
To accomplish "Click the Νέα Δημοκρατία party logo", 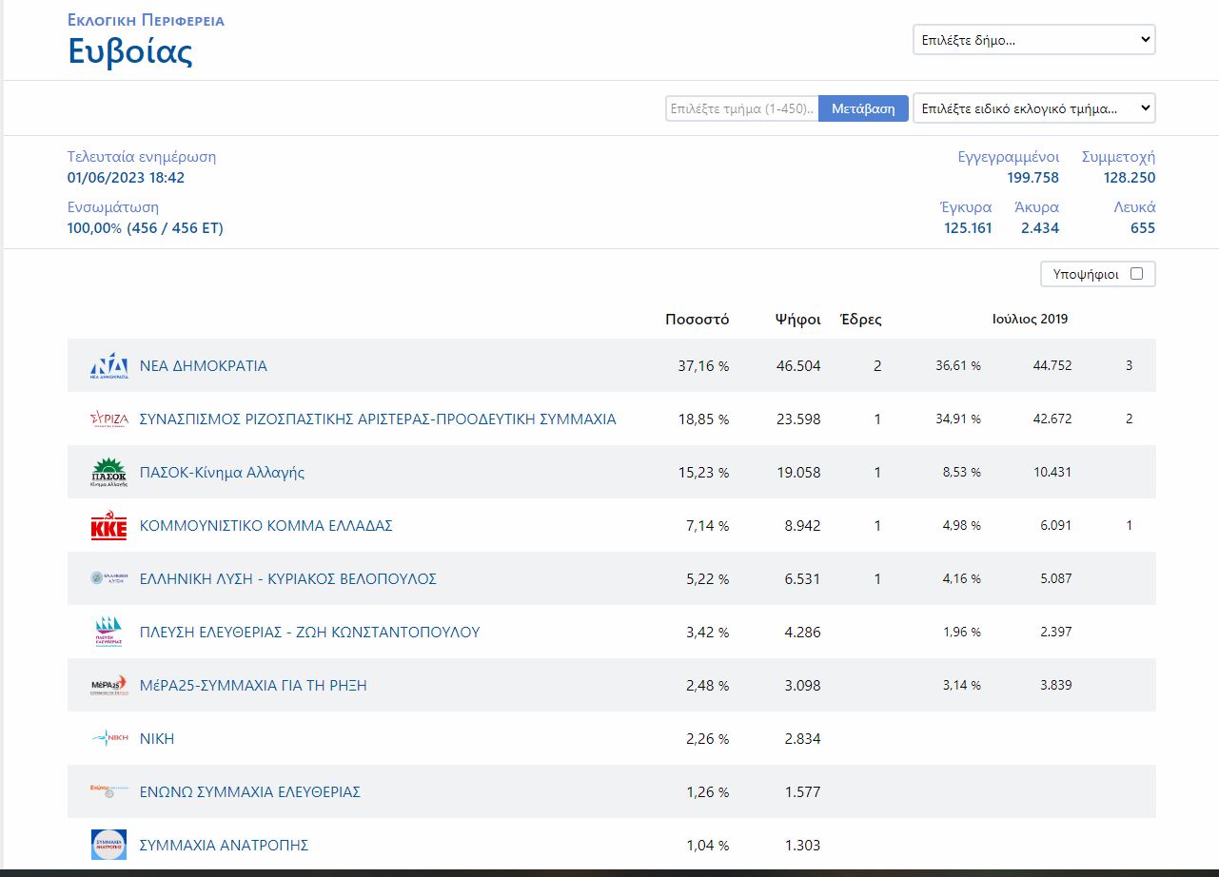I will (x=108, y=366).
